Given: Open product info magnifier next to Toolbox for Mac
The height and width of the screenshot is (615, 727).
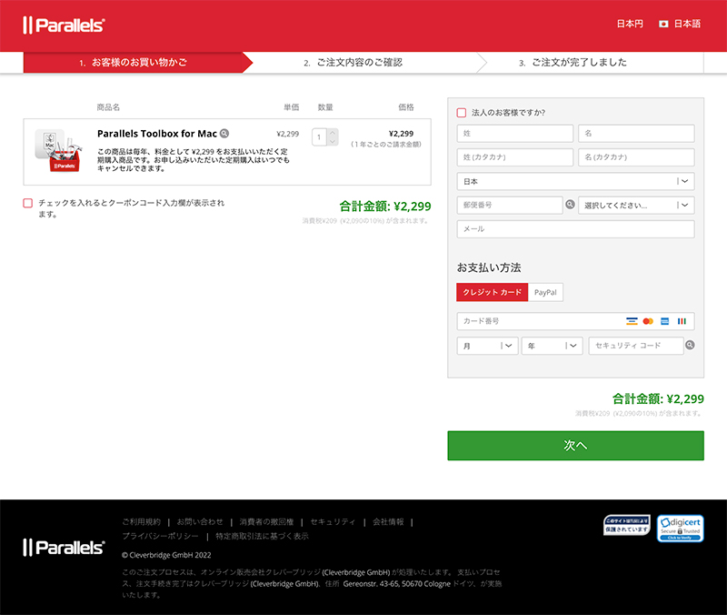Looking at the screenshot, I should [224, 133].
